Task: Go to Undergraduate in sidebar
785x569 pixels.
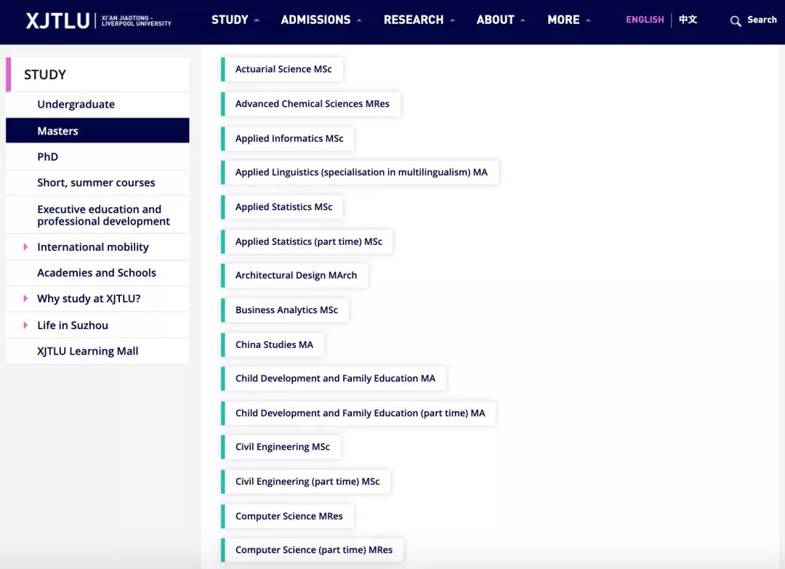Action: pos(97,104)
